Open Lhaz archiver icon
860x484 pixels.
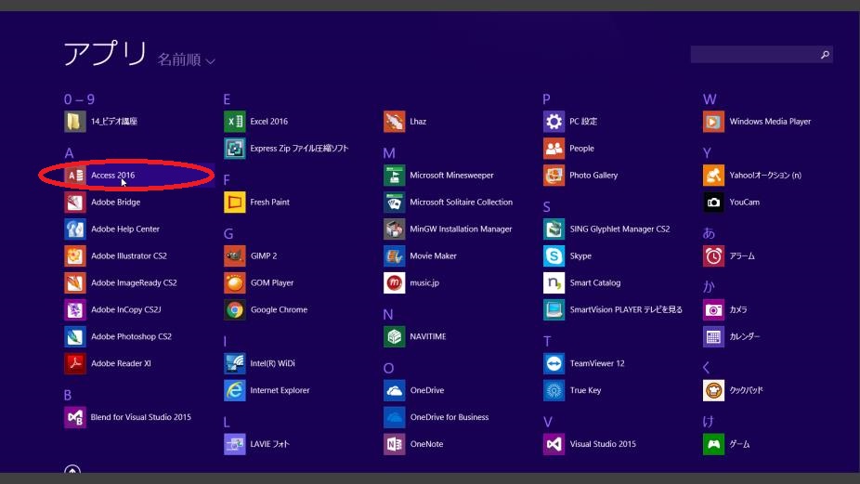pyautogui.click(x=395, y=122)
